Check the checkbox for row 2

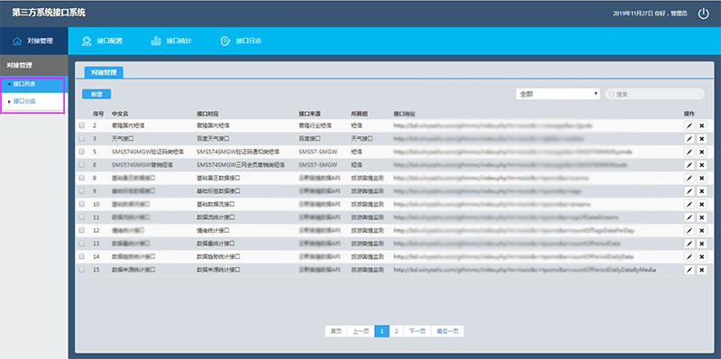coord(82,125)
